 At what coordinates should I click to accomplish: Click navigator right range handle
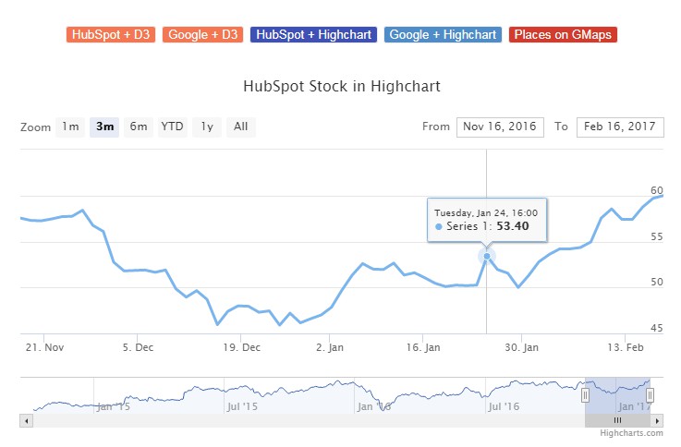[651, 394]
